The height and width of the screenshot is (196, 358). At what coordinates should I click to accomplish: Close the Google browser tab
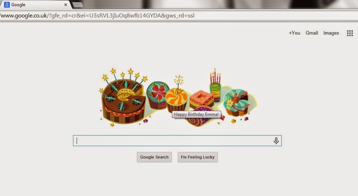coord(66,5)
